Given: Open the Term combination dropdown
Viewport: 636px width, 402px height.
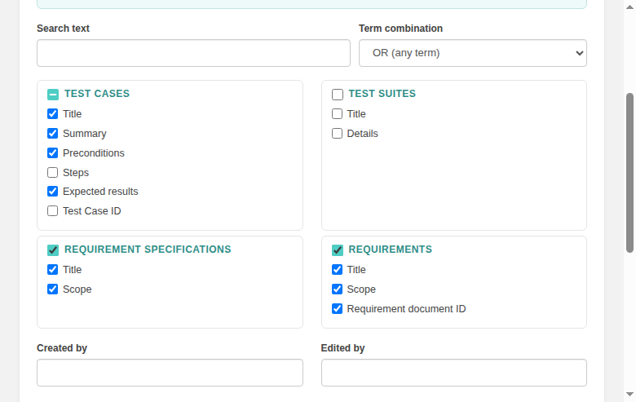Looking at the screenshot, I should coord(473,53).
